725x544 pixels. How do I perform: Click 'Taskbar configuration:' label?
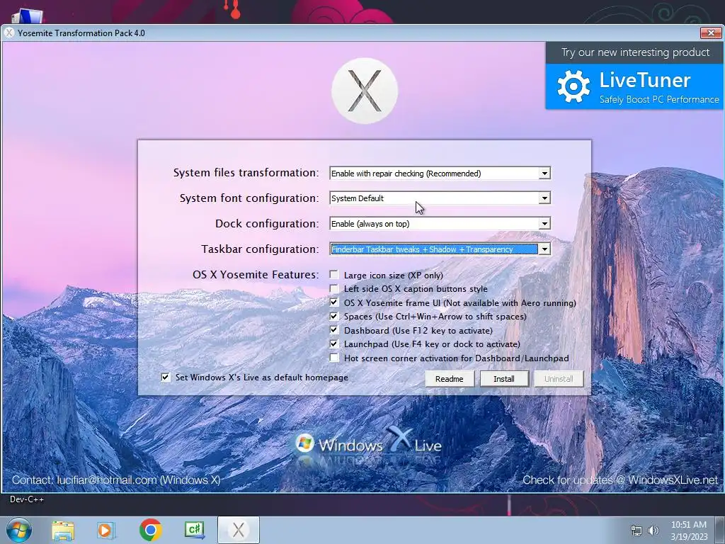[x=260, y=249]
